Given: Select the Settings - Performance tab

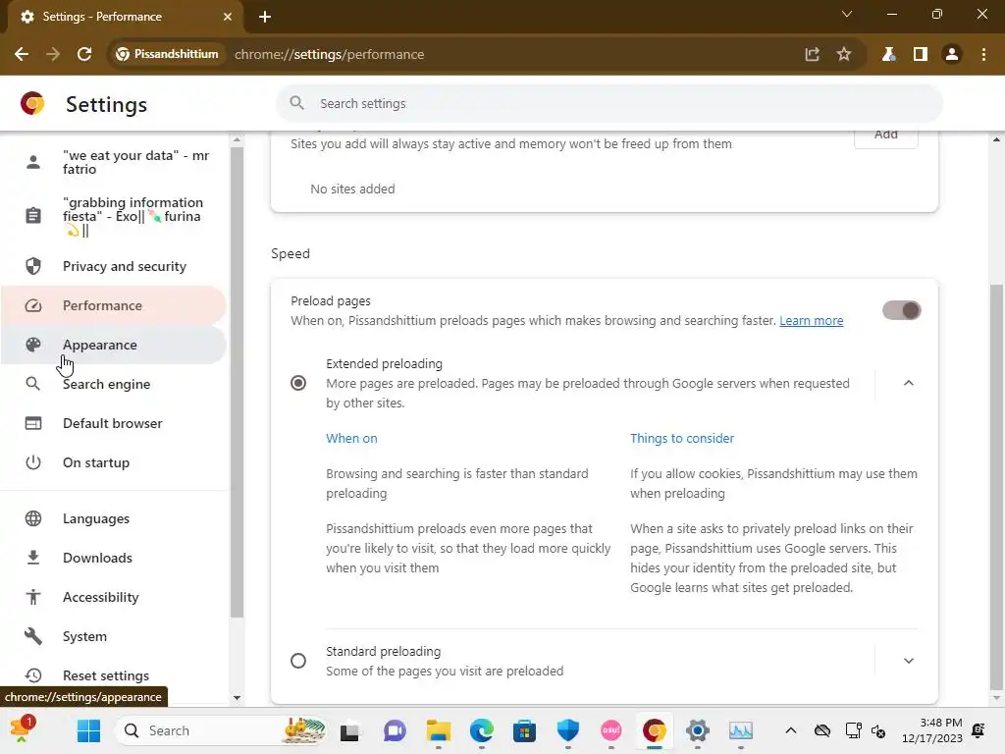Looking at the screenshot, I should tap(126, 17).
